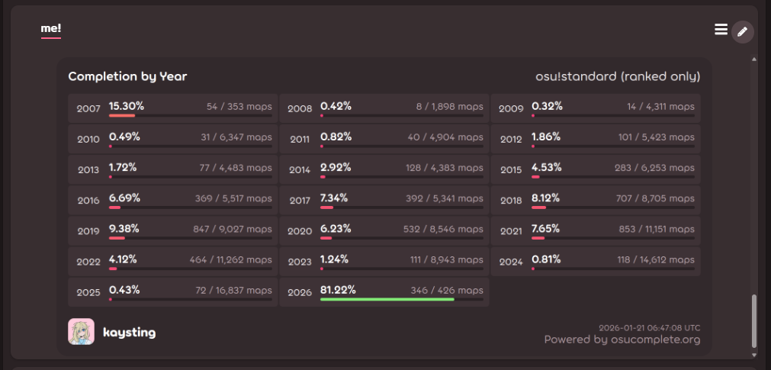Screen dimensions: 771x370
Task: Open the kaysting username link
Action: (130, 333)
